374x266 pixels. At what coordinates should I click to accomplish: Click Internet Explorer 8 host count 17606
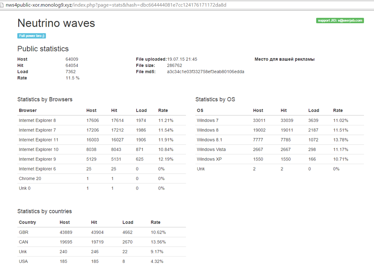pyautogui.click(x=92, y=120)
